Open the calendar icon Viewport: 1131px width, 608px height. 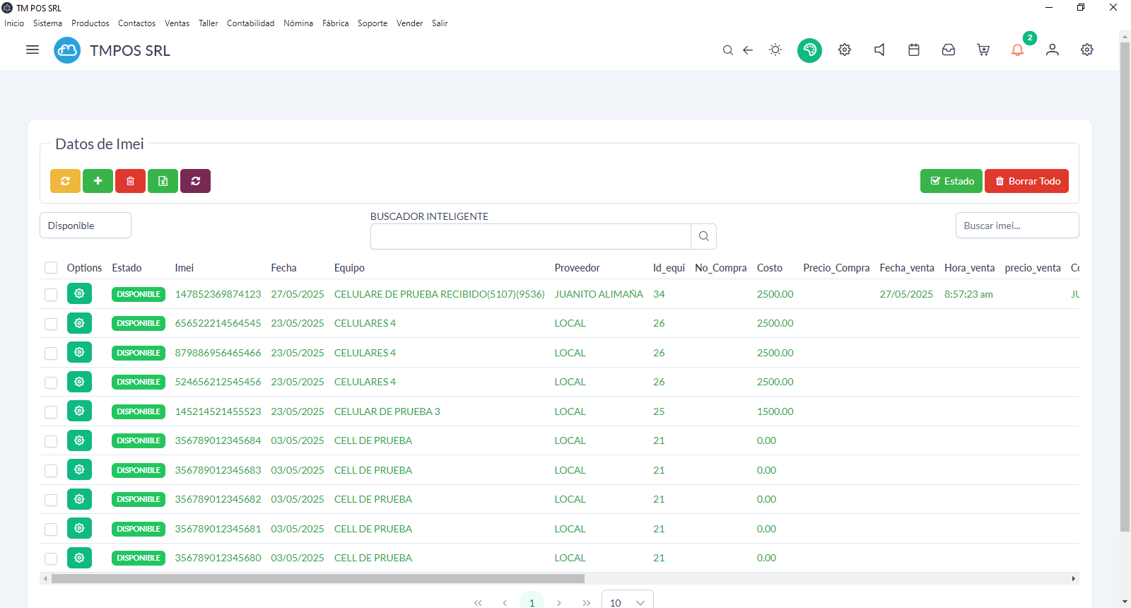[914, 50]
